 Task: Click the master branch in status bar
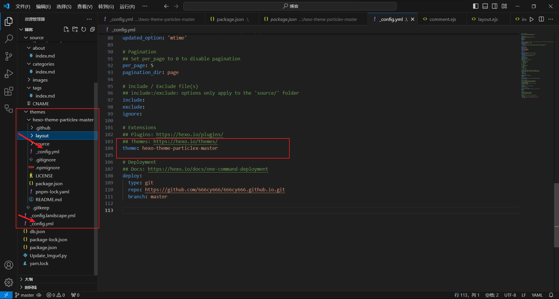[x=24, y=295]
